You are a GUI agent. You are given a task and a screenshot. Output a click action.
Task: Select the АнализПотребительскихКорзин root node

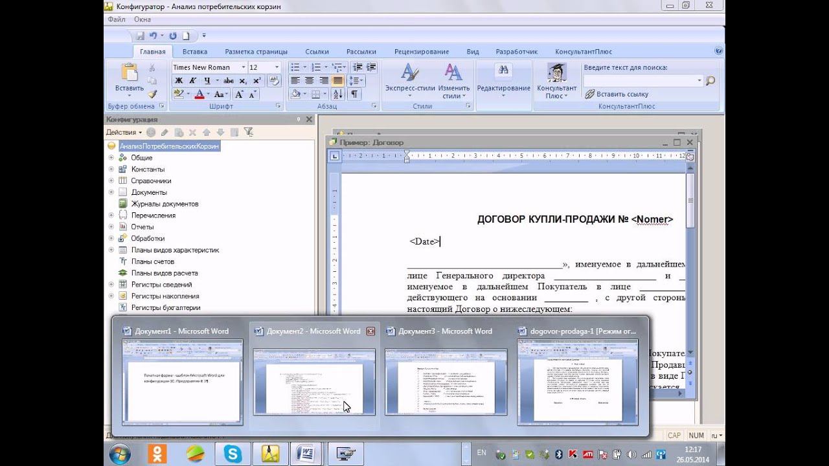169,146
